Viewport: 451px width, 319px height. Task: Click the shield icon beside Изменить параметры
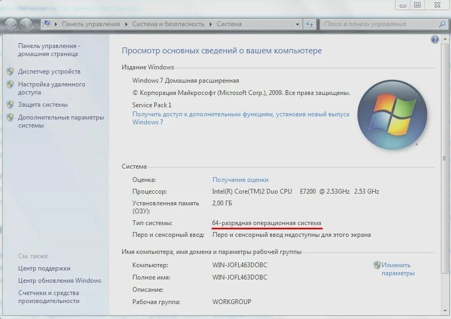tap(377, 265)
